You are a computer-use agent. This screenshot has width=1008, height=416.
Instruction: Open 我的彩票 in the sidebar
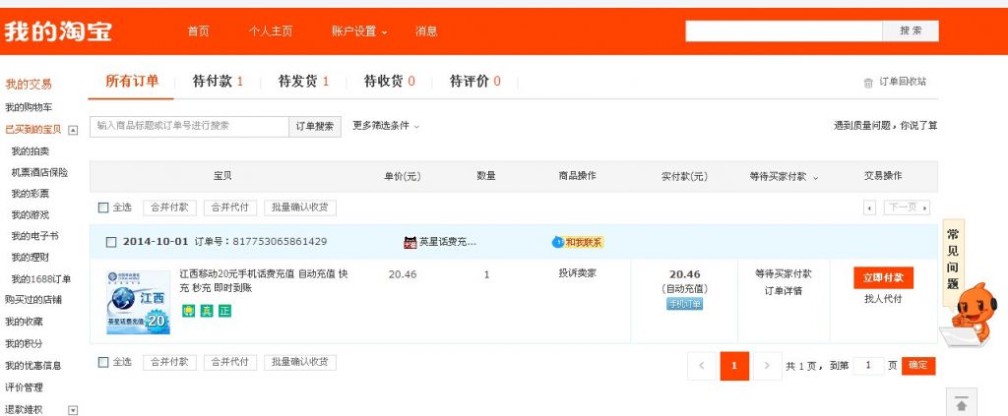(x=31, y=193)
